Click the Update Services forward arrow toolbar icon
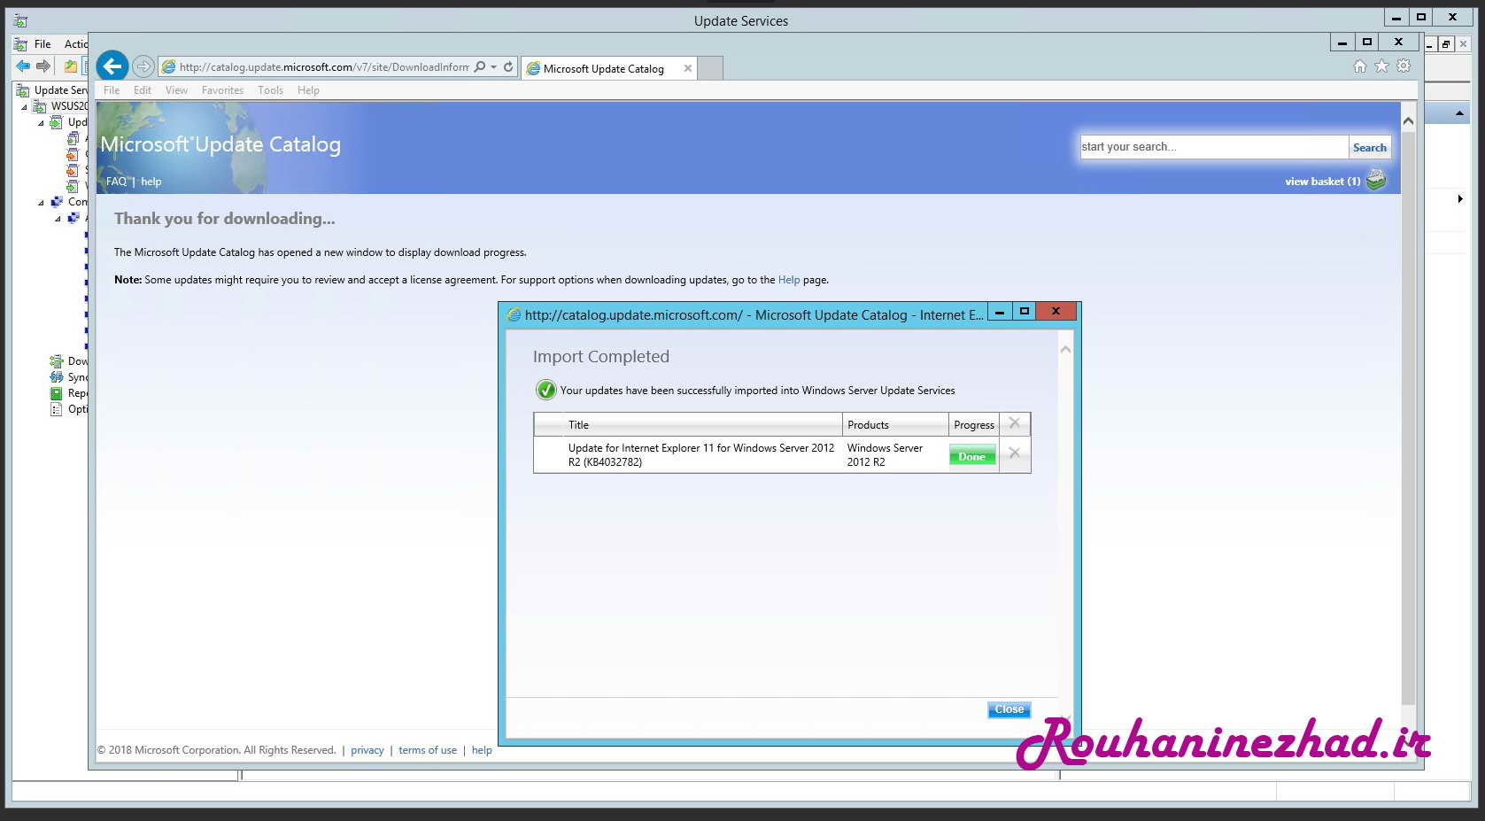This screenshot has width=1485, height=821. (x=43, y=66)
